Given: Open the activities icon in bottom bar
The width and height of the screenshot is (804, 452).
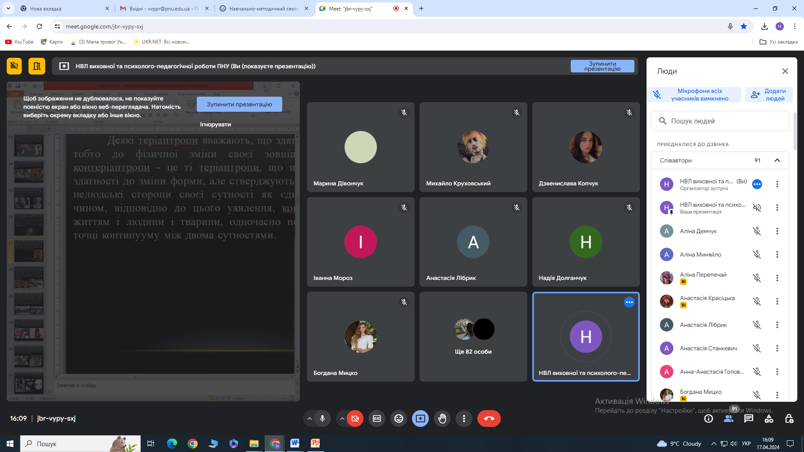Looking at the screenshot, I should (x=769, y=419).
